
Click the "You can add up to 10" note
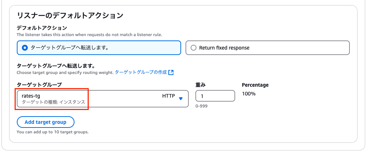tap(53, 132)
